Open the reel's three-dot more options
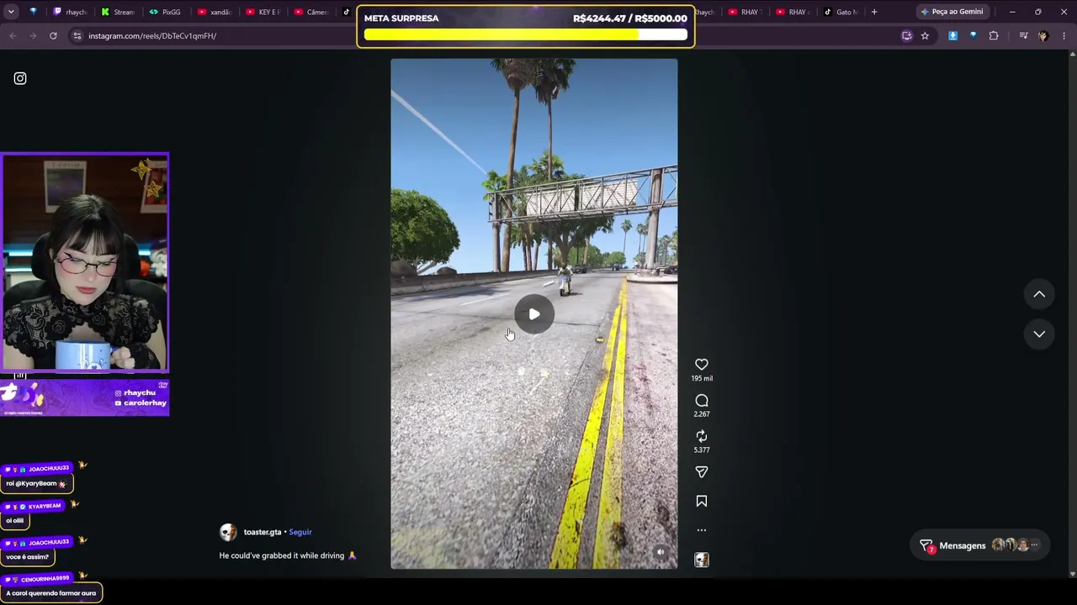 pos(702,530)
